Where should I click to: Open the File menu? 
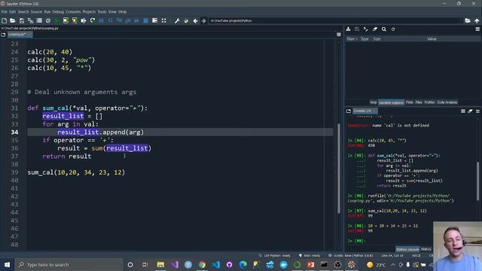(4, 12)
